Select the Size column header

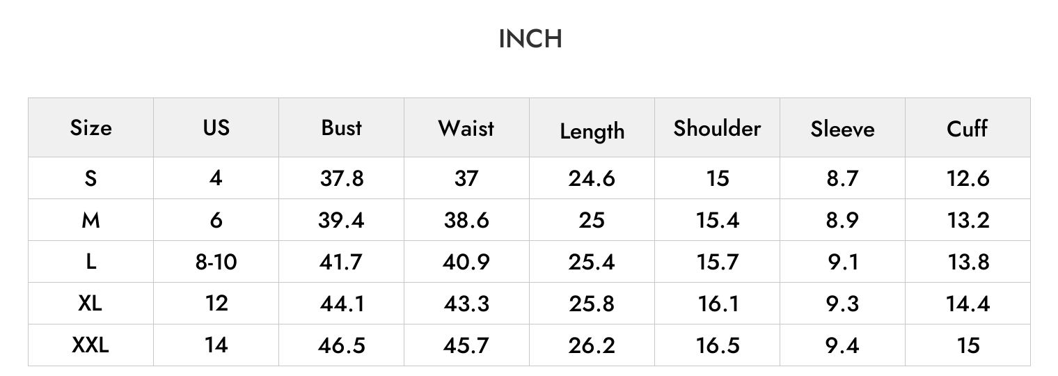[90, 128]
